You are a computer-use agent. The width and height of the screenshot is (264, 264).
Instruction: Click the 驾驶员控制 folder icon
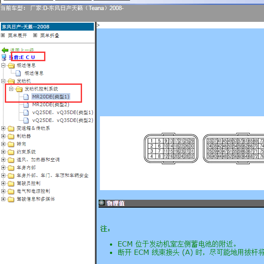11,184
